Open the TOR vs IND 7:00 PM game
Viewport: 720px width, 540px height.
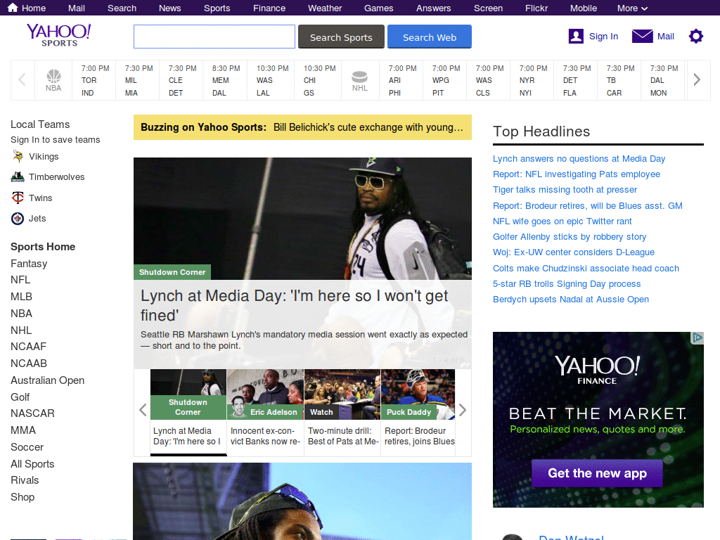tap(94, 80)
